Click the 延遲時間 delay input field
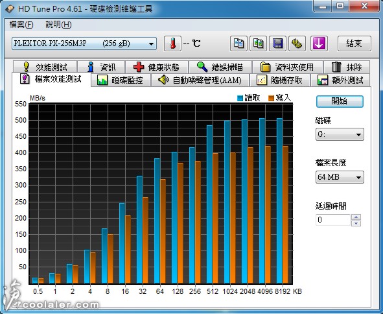The height and width of the screenshot is (314, 383). 333,219
